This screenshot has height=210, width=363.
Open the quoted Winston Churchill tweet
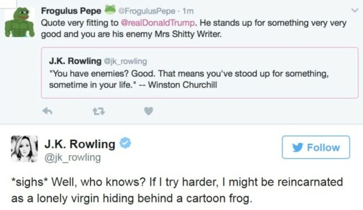coord(199,73)
